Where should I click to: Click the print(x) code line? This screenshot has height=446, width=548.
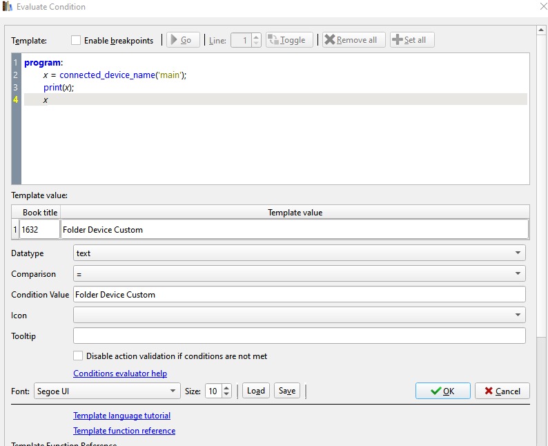[59, 88]
